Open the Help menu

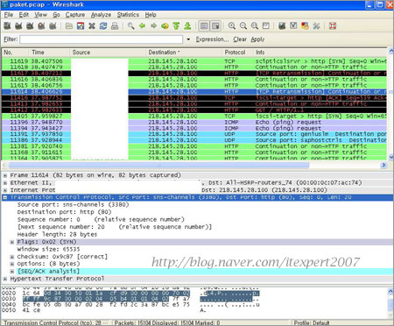pos(151,15)
